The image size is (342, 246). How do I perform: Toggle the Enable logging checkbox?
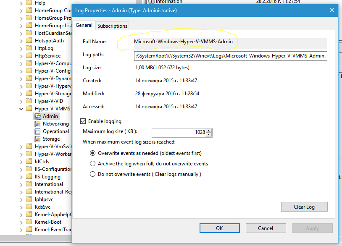[83, 121]
